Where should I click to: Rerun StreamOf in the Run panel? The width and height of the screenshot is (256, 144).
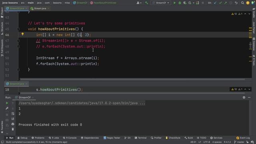tap(7, 103)
